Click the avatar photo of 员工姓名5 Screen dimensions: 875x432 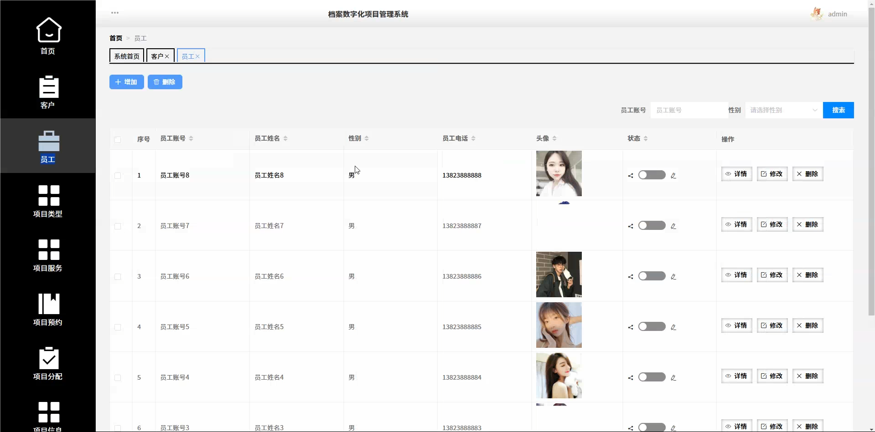(559, 325)
